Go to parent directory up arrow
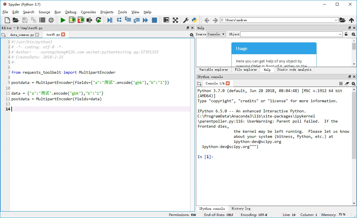The width and height of the screenshot is (357, 218). [x=352, y=20]
